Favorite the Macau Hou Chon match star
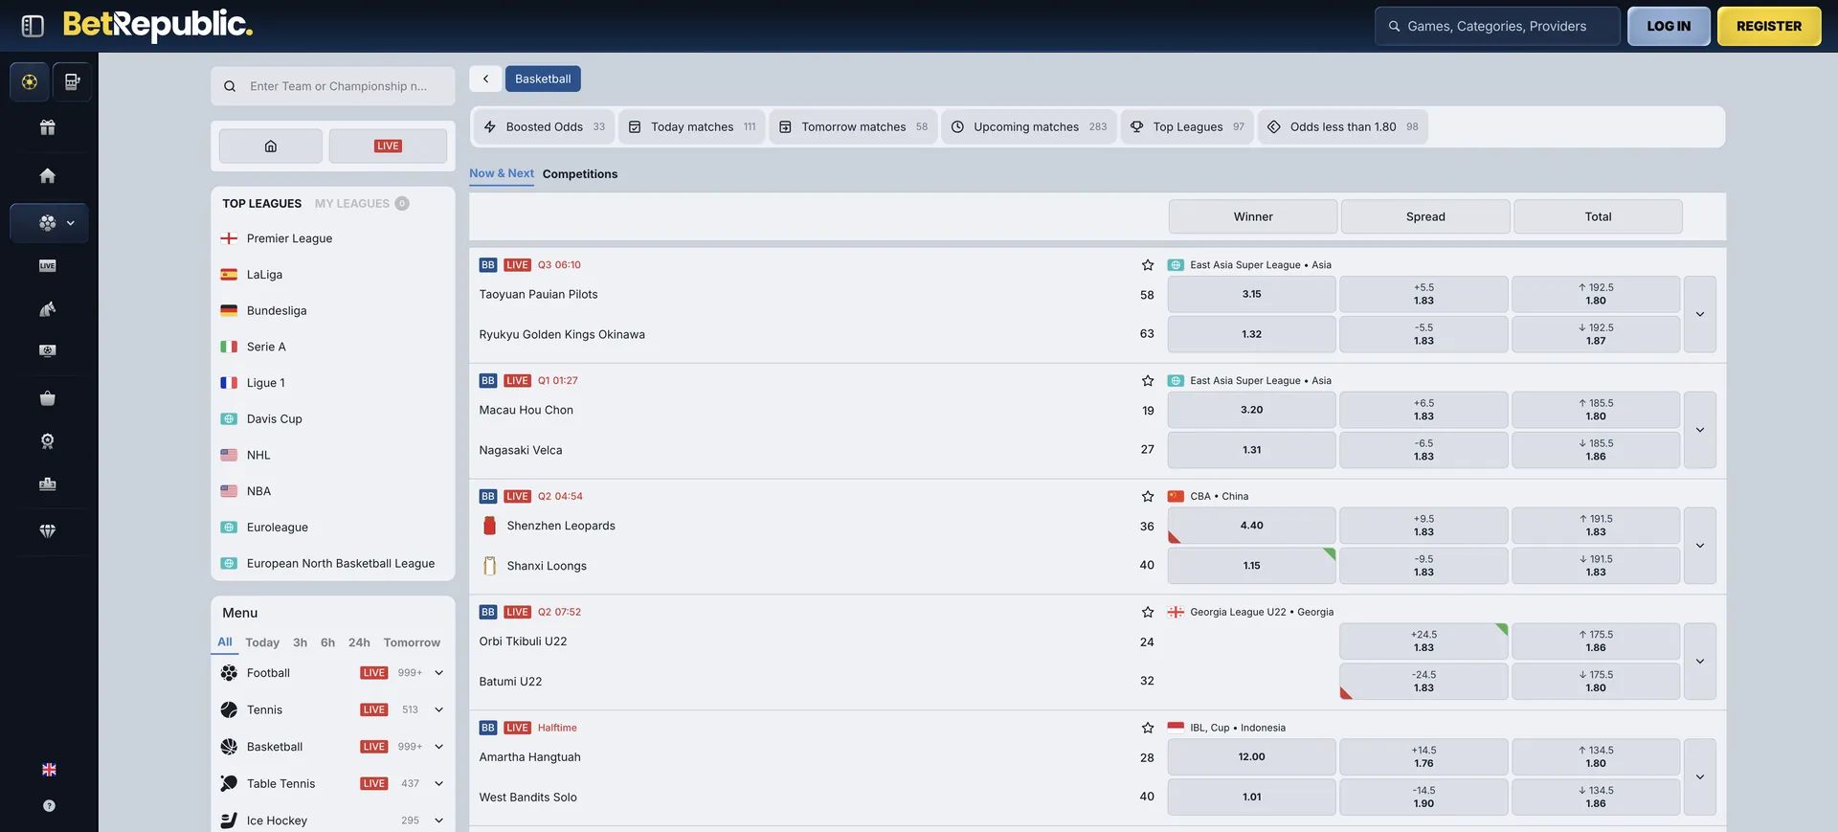Viewport: 1838px width, 832px height. click(x=1148, y=381)
